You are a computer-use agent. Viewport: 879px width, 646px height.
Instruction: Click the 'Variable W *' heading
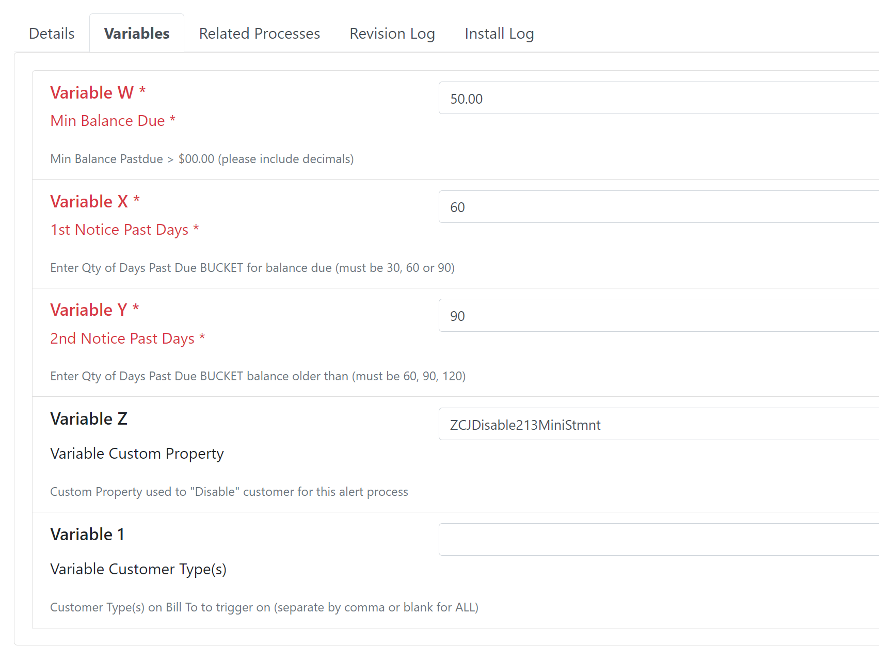coord(98,93)
